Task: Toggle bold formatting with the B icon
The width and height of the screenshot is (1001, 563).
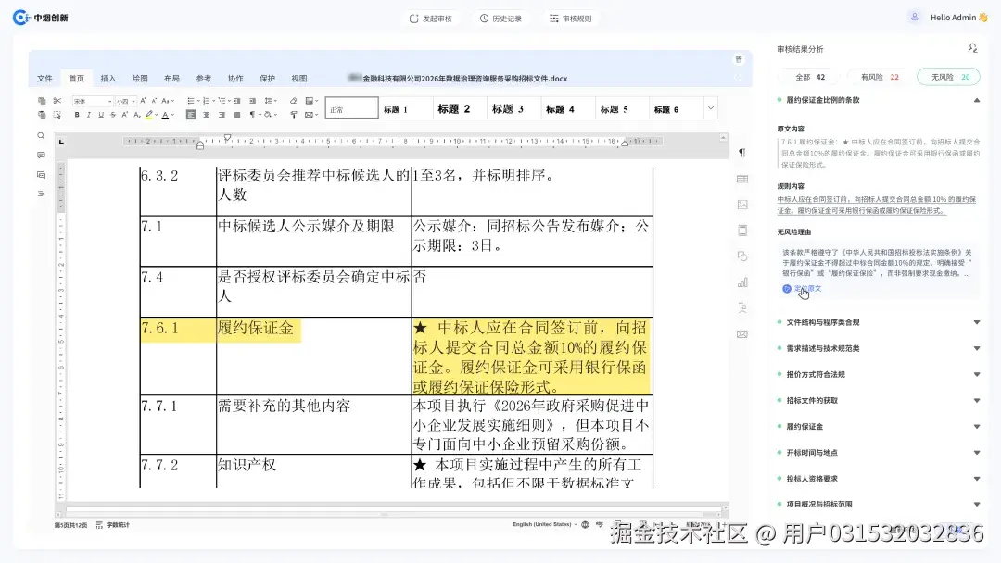Action: 76,115
